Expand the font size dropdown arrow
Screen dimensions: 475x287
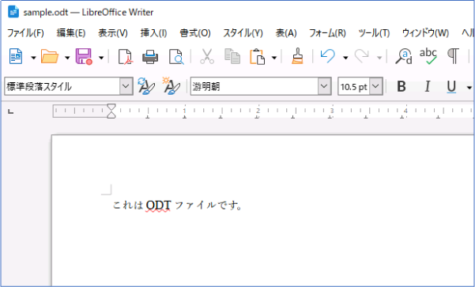376,86
